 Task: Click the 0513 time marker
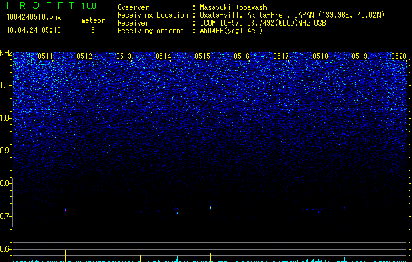tap(124, 56)
